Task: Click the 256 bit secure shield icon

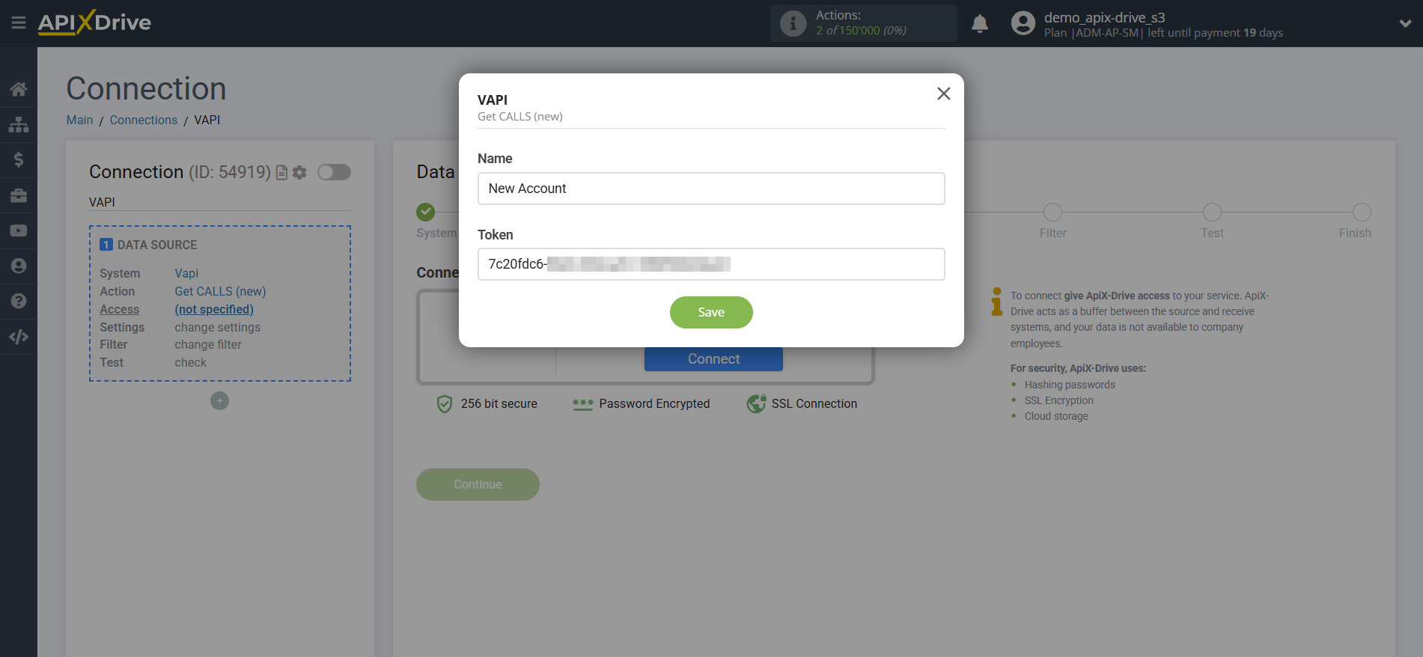Action: (445, 404)
